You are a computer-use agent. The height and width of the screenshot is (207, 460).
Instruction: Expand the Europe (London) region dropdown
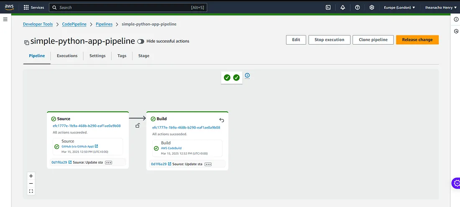399,8
